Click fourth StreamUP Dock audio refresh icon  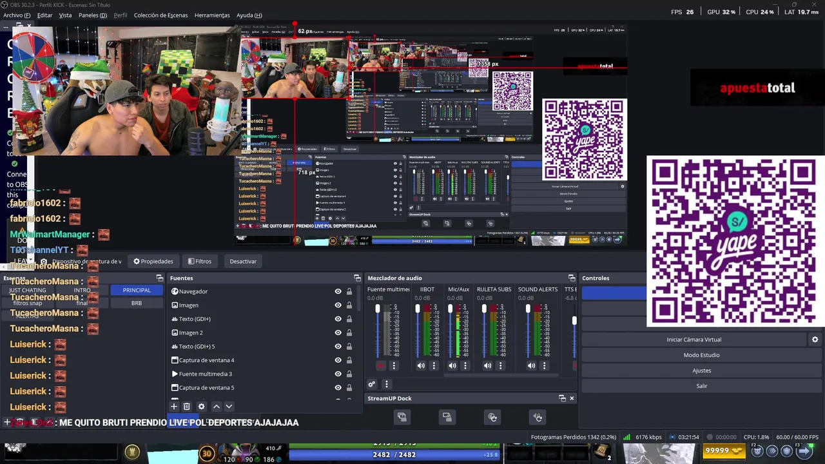coord(538,417)
